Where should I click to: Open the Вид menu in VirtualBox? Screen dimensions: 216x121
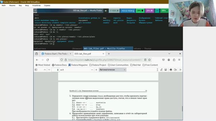20,5
